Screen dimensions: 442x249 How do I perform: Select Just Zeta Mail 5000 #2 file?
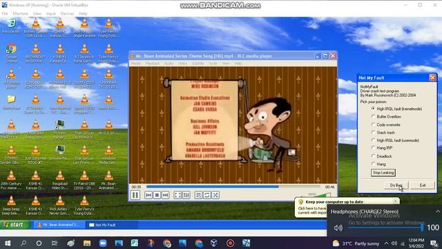click(35, 155)
